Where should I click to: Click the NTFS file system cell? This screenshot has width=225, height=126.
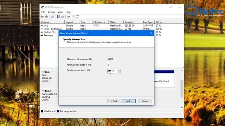pos(96,26)
